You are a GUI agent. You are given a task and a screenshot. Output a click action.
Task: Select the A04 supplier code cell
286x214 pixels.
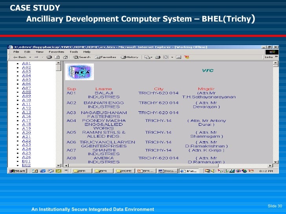tap(71, 121)
